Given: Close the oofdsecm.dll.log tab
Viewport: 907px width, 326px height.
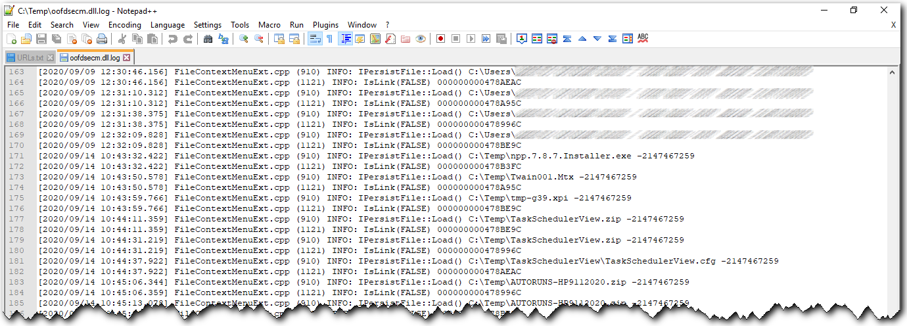Looking at the screenshot, I should 127,58.
